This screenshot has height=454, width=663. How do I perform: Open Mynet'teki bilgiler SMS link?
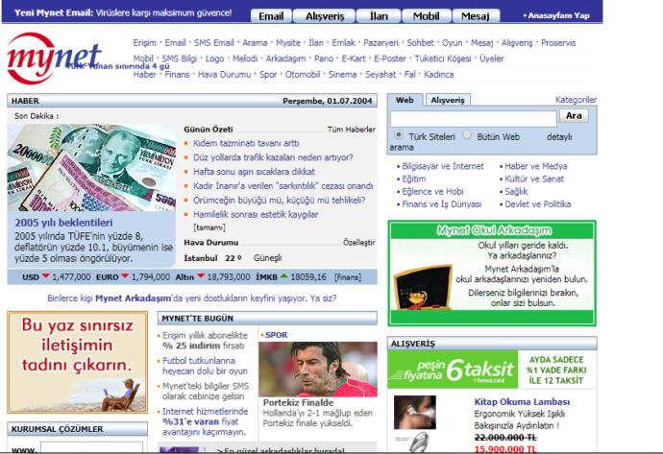pos(206,391)
